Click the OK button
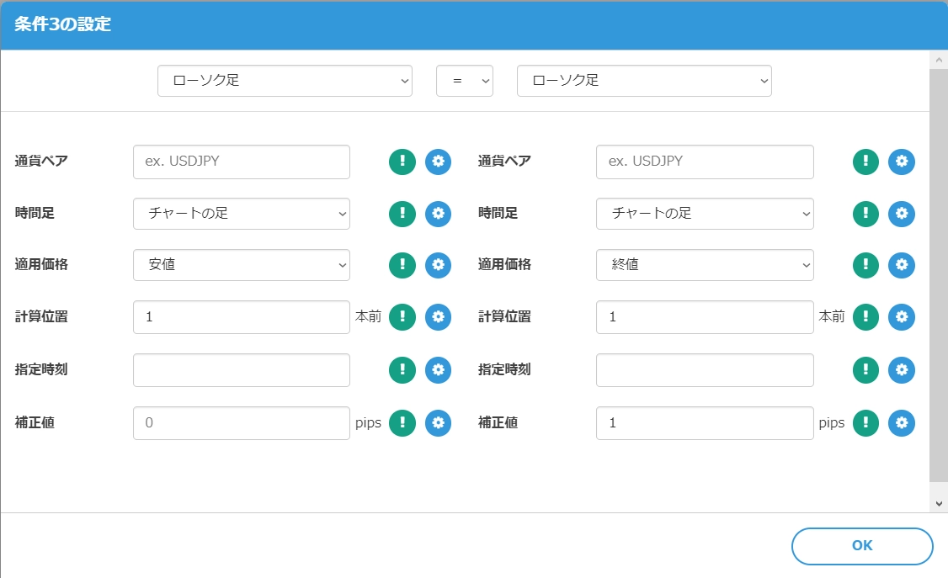 click(x=861, y=545)
